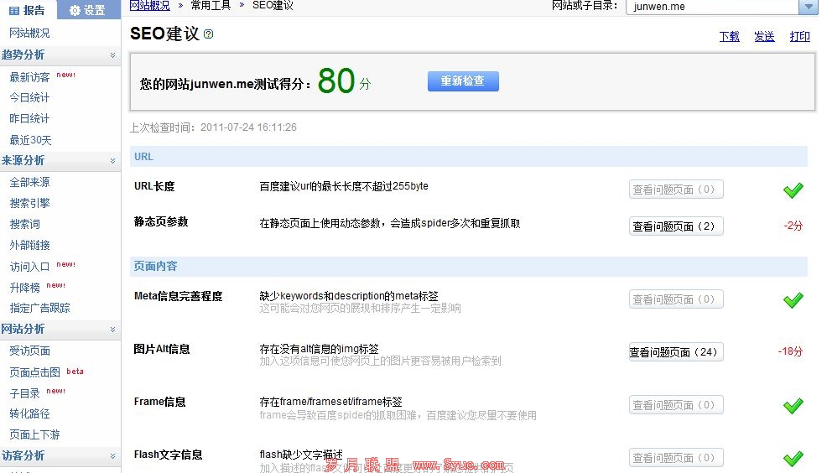Open the 报告 tab
The width and height of the screenshot is (827, 473).
(x=28, y=10)
